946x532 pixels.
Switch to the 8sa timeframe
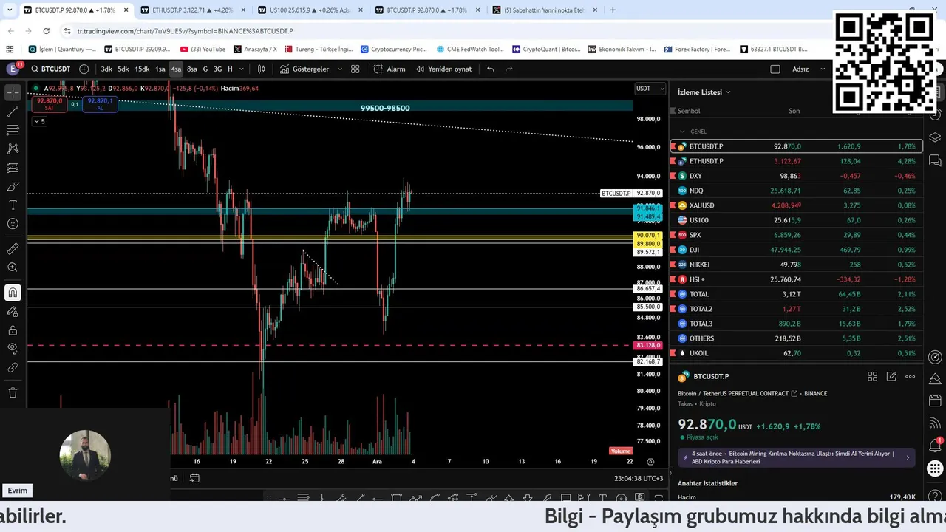(x=192, y=69)
